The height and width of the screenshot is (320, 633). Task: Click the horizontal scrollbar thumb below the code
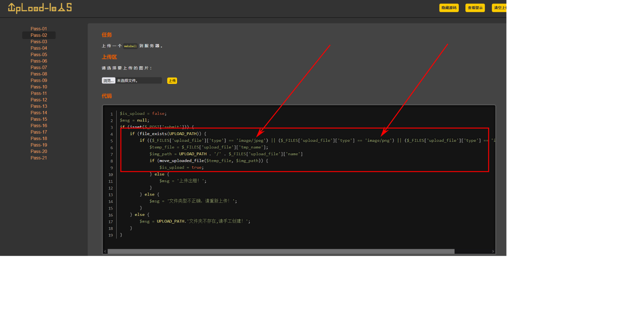point(281,251)
